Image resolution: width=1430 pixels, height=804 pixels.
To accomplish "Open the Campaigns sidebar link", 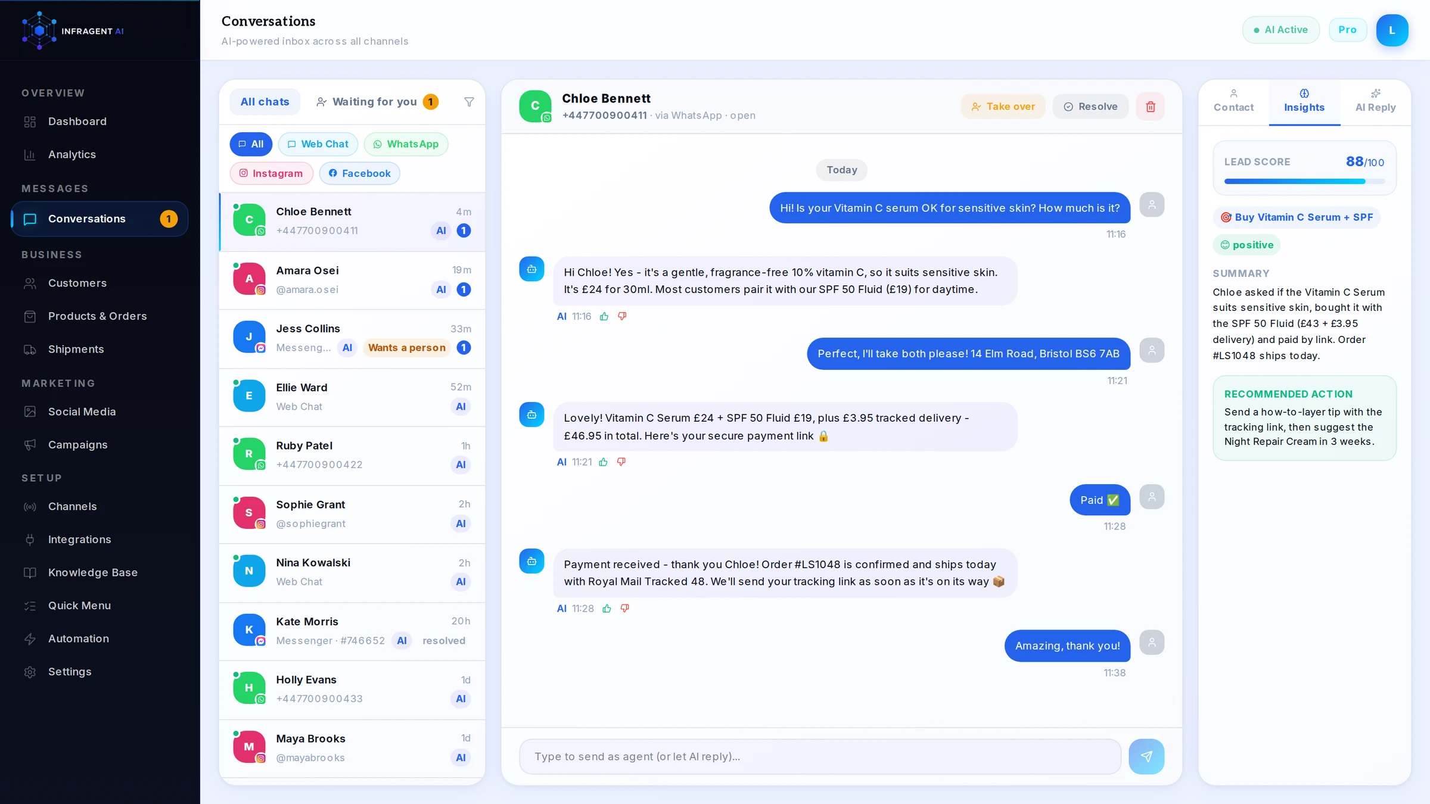I will pos(100,445).
